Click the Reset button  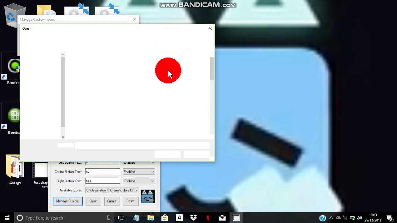point(130,201)
